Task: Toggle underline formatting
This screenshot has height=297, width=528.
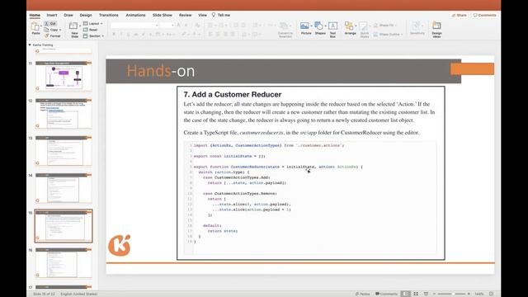Action: (x=129, y=35)
